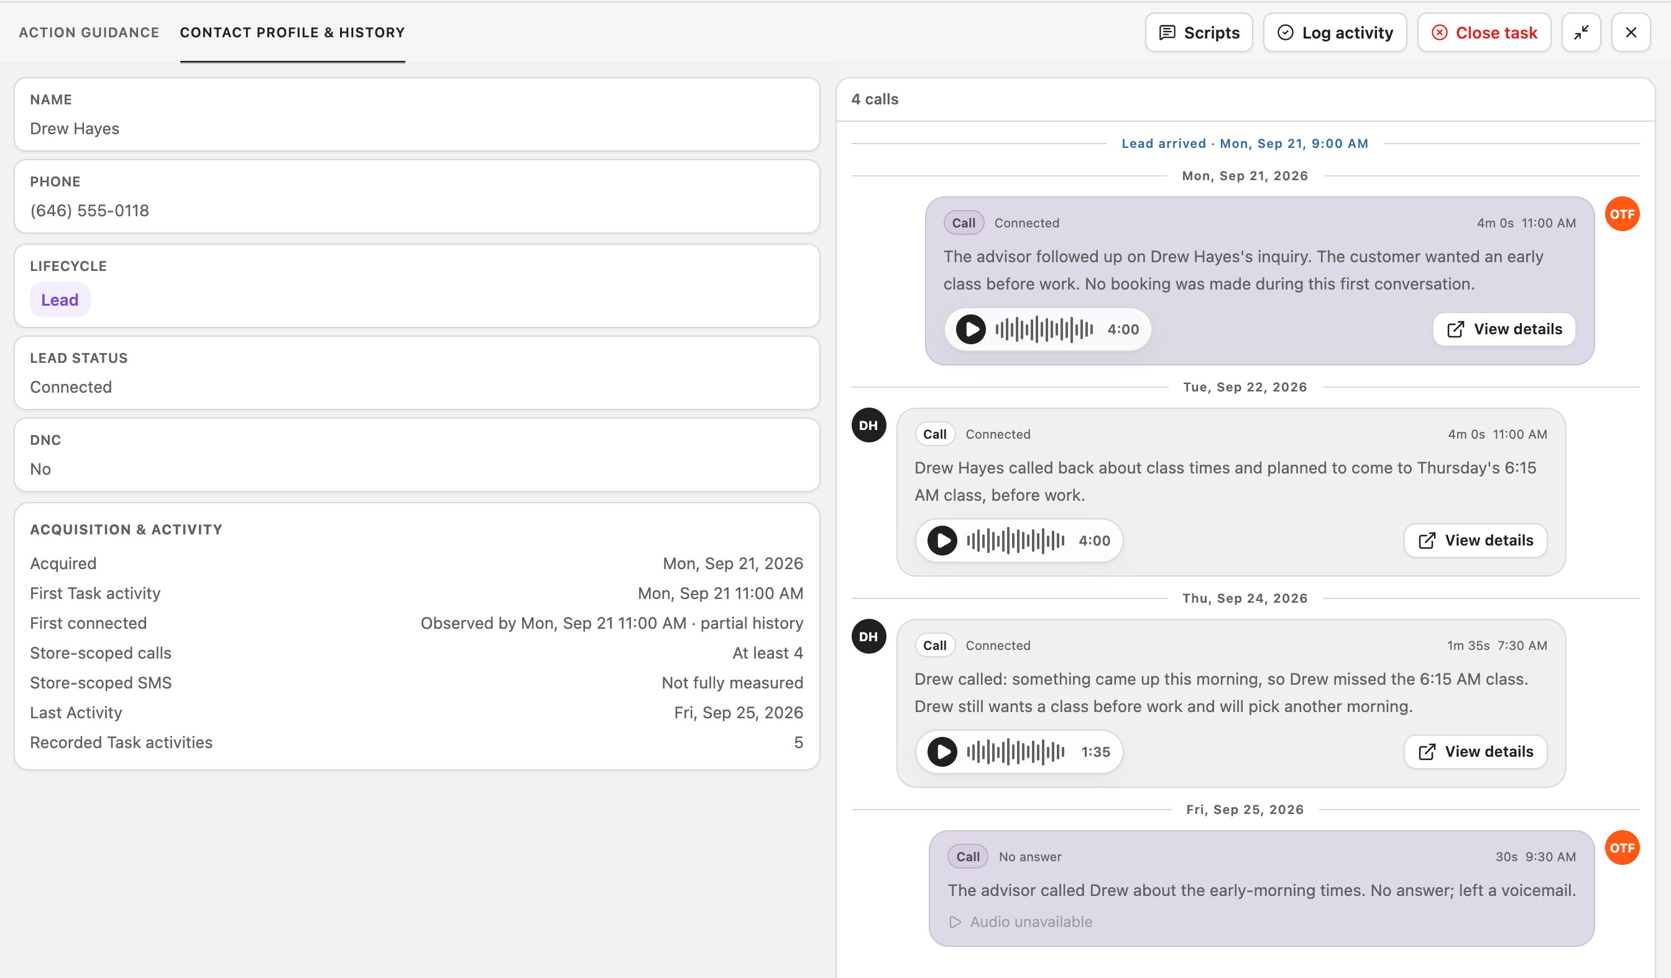This screenshot has width=1671, height=978.
Task: Click the Call tag on Sep 22 call
Action: tap(935, 435)
